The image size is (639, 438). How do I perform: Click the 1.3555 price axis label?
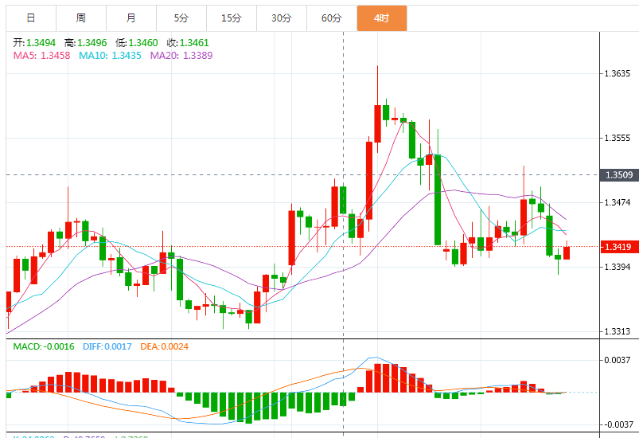tap(617, 138)
